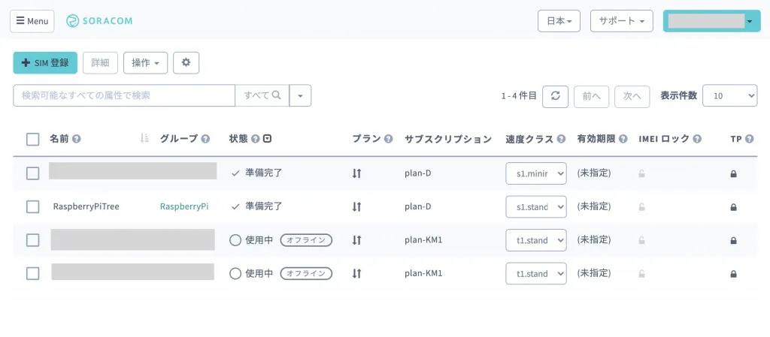
Task: Open the main Menu
Action: pyautogui.click(x=32, y=21)
